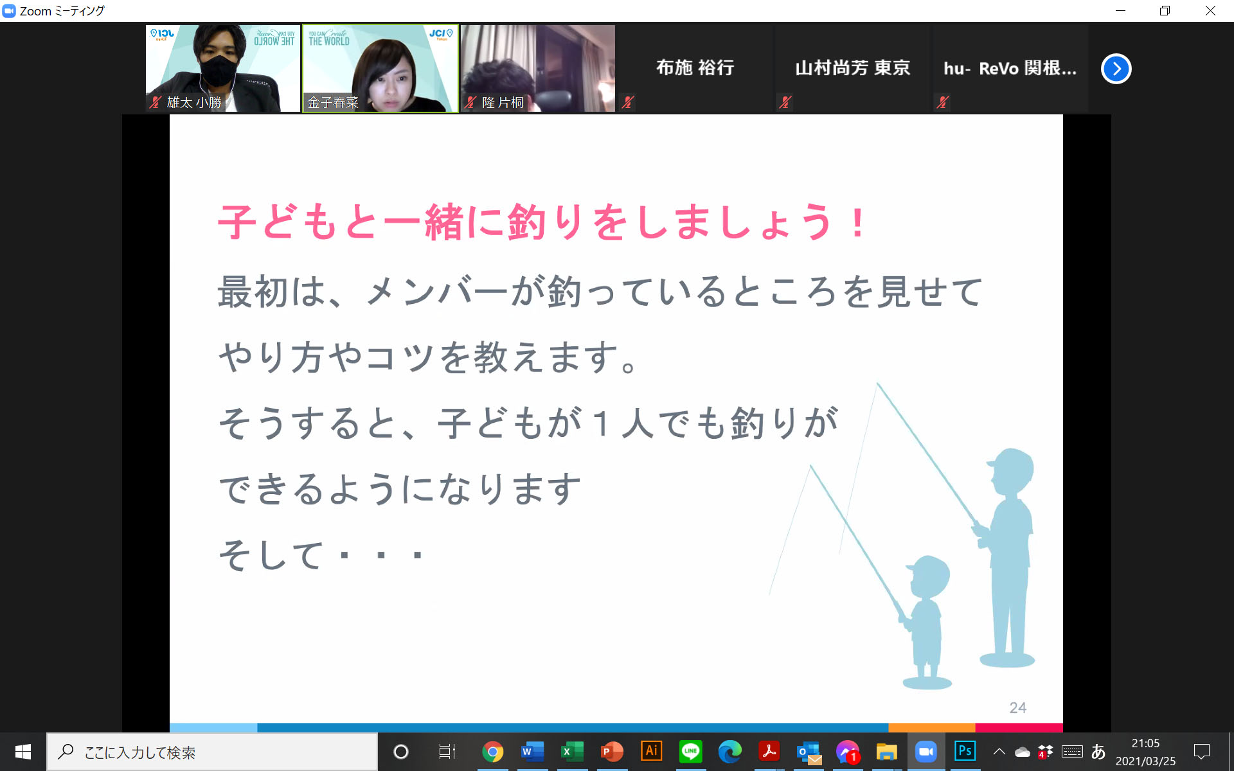Viewport: 1234px width, 771px height.
Task: Click the taskbar search box
Action: pyautogui.click(x=212, y=752)
